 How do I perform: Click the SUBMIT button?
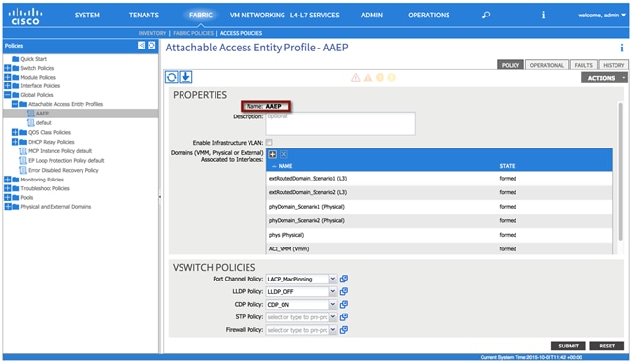coord(568,346)
